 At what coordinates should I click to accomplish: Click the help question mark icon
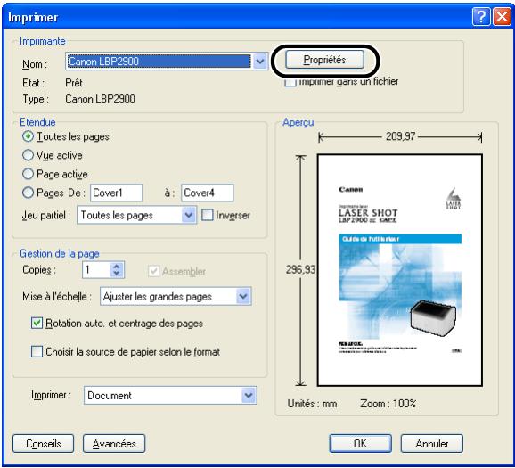(481, 17)
